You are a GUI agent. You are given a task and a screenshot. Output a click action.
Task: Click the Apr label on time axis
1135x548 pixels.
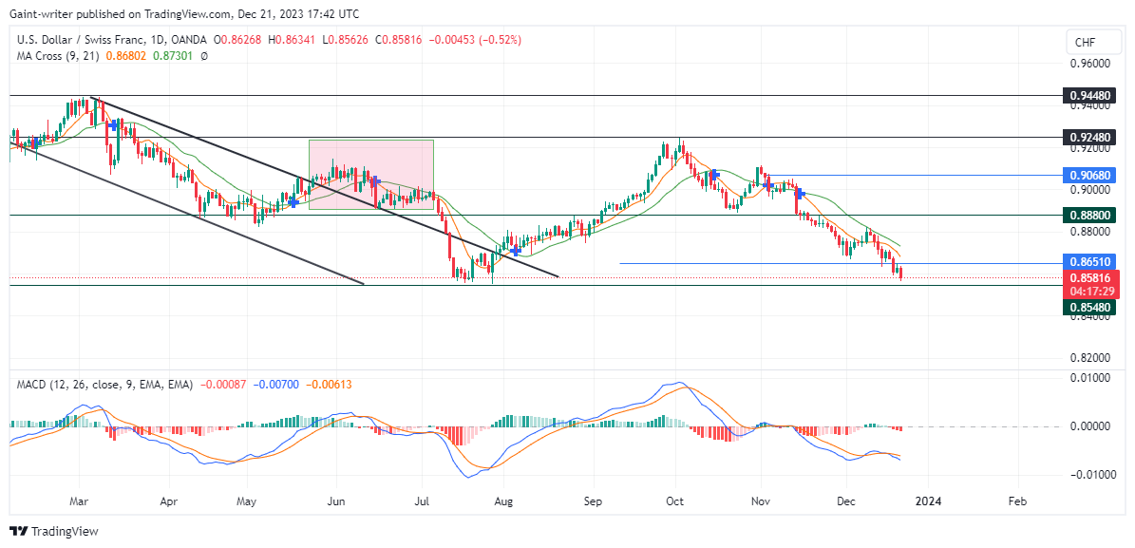(x=169, y=501)
